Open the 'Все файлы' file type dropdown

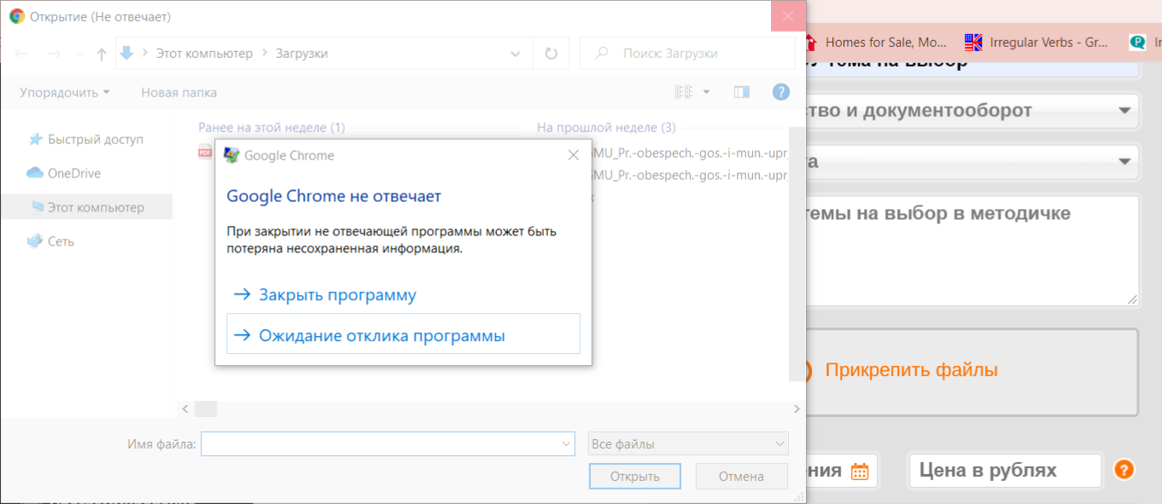pyautogui.click(x=688, y=443)
